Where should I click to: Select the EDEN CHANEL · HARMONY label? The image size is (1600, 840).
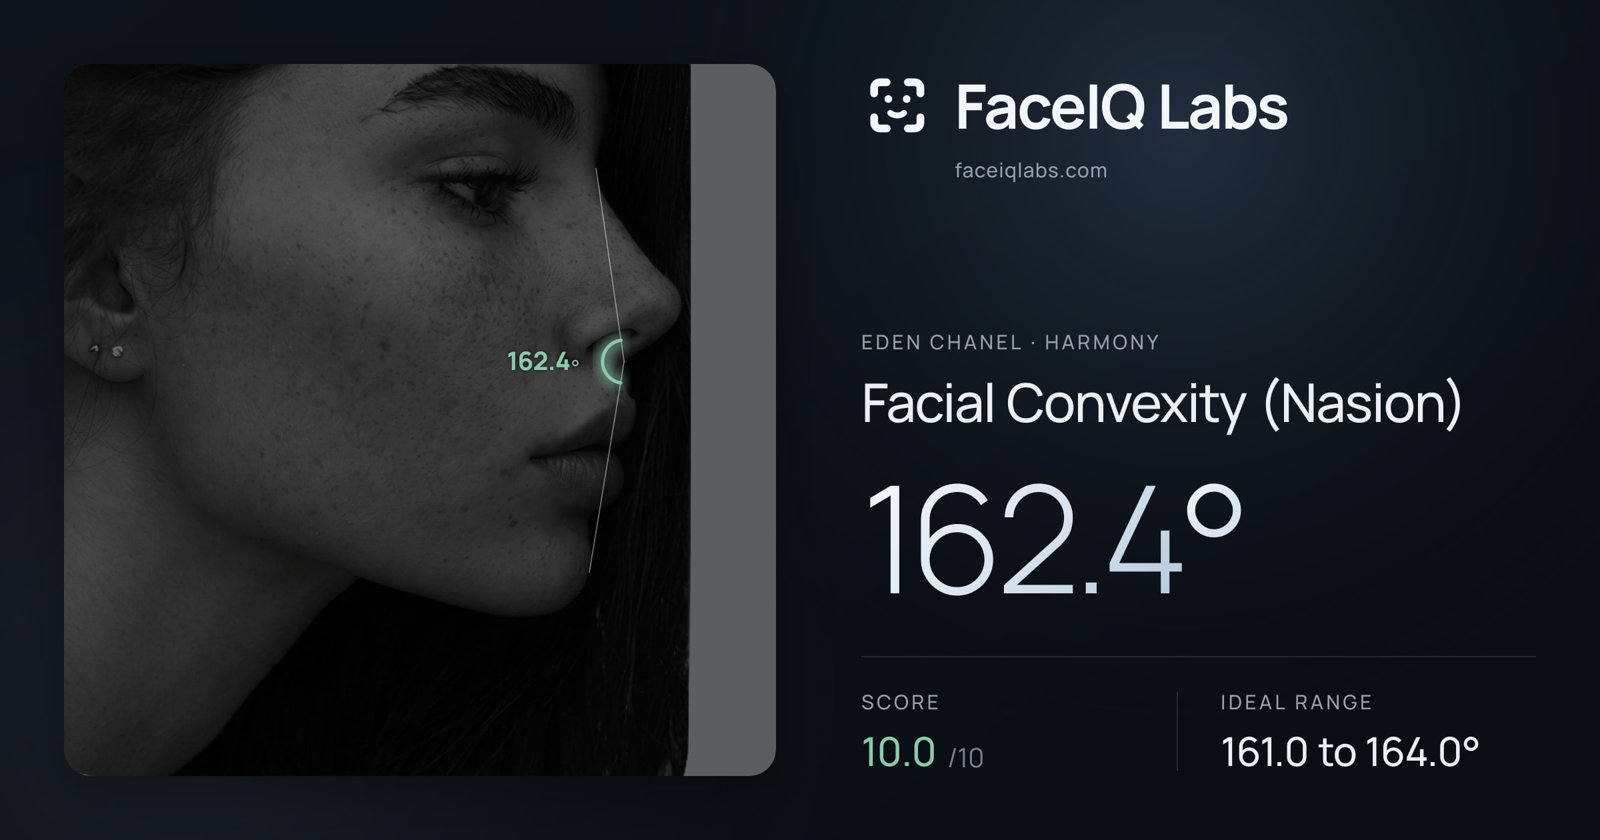click(x=1010, y=343)
